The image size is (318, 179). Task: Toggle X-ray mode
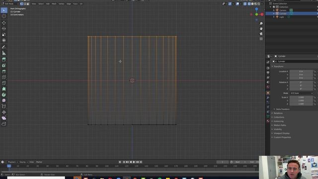tap(245, 3)
